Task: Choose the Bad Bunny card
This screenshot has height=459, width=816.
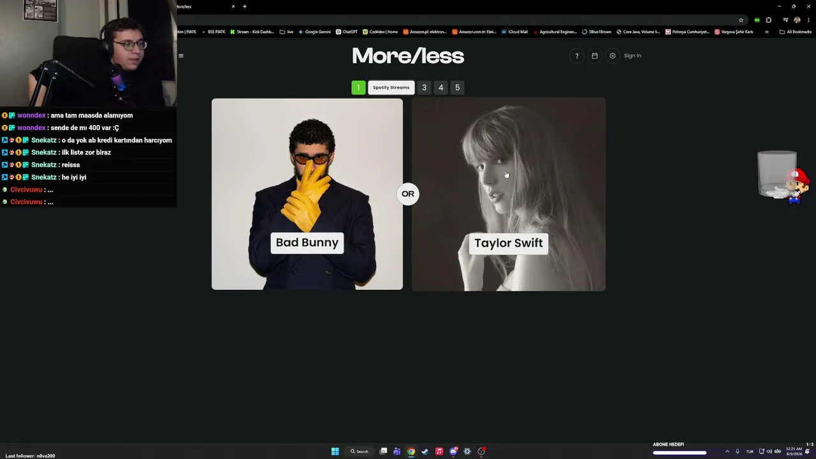Action: tap(307, 194)
